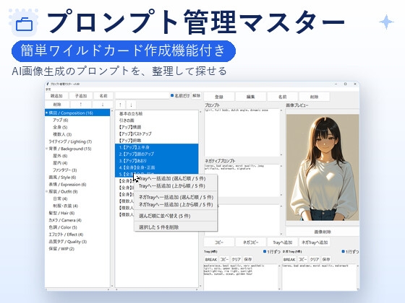Click the 削除 button above the category tree
Image resolution: width=405 pixels, height=303 pixels.
click(57, 105)
